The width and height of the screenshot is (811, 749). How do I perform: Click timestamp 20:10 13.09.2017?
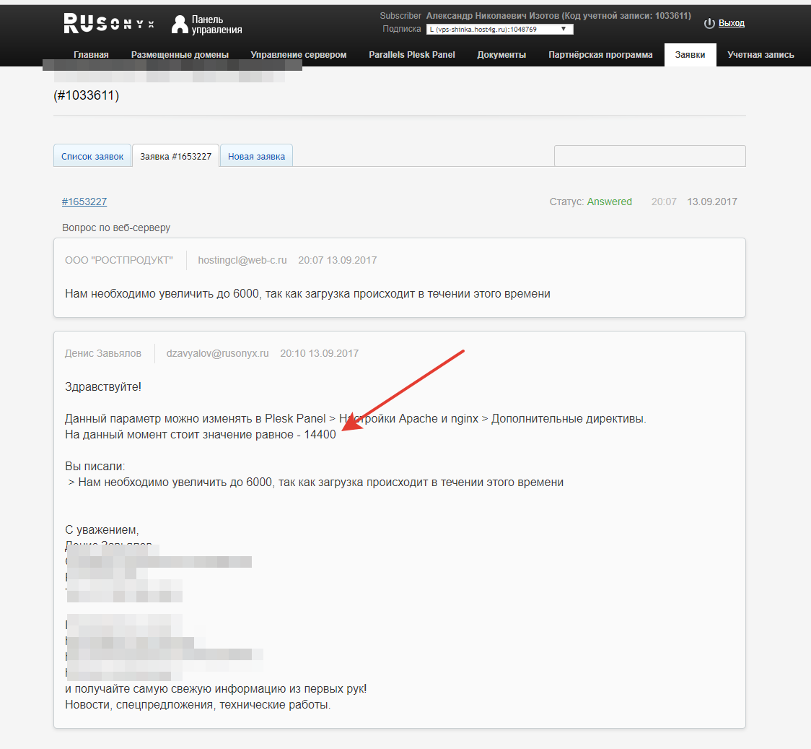pos(319,353)
